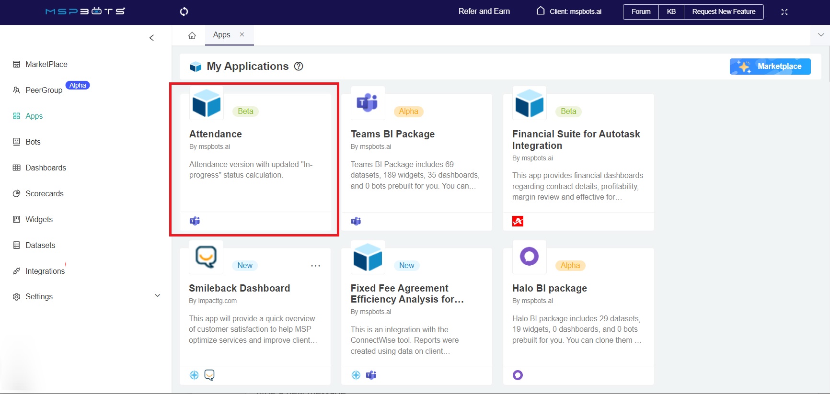The image size is (830, 394).
Task: Select Integrations in sidebar menu
Action: click(x=45, y=271)
